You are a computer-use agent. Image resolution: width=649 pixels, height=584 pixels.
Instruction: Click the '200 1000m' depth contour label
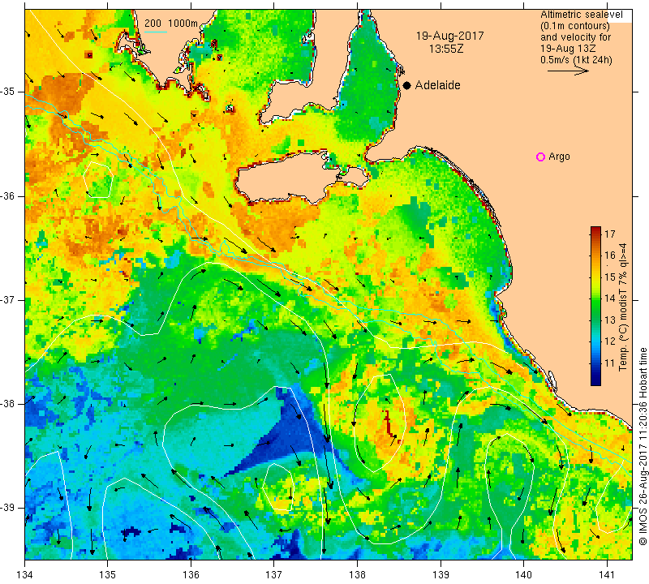pos(171,24)
